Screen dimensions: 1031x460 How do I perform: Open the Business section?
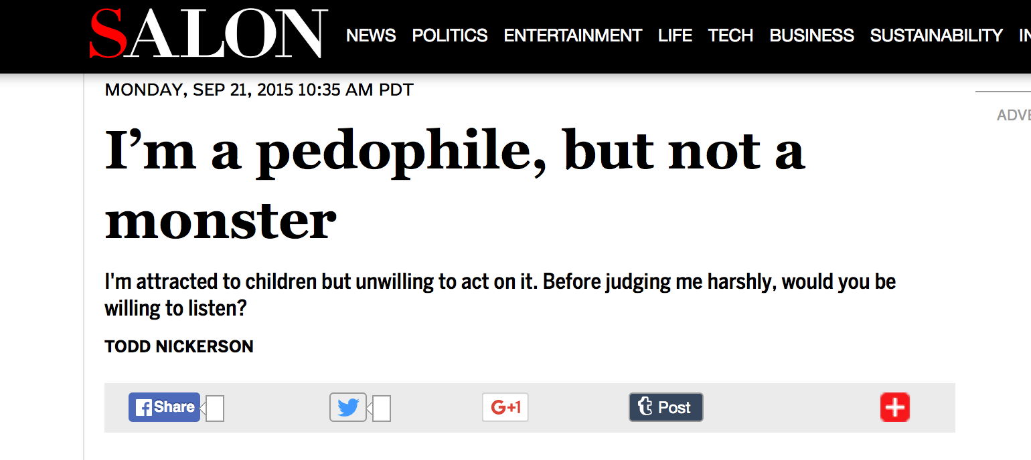812,35
